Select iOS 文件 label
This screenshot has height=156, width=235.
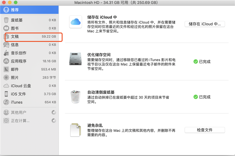point(18,94)
